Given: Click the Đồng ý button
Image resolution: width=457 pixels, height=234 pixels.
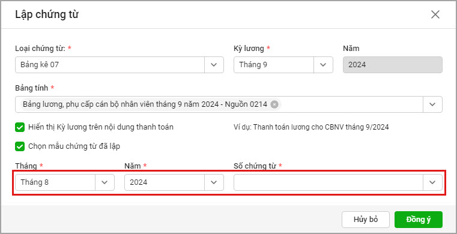Looking at the screenshot, I should click(419, 220).
